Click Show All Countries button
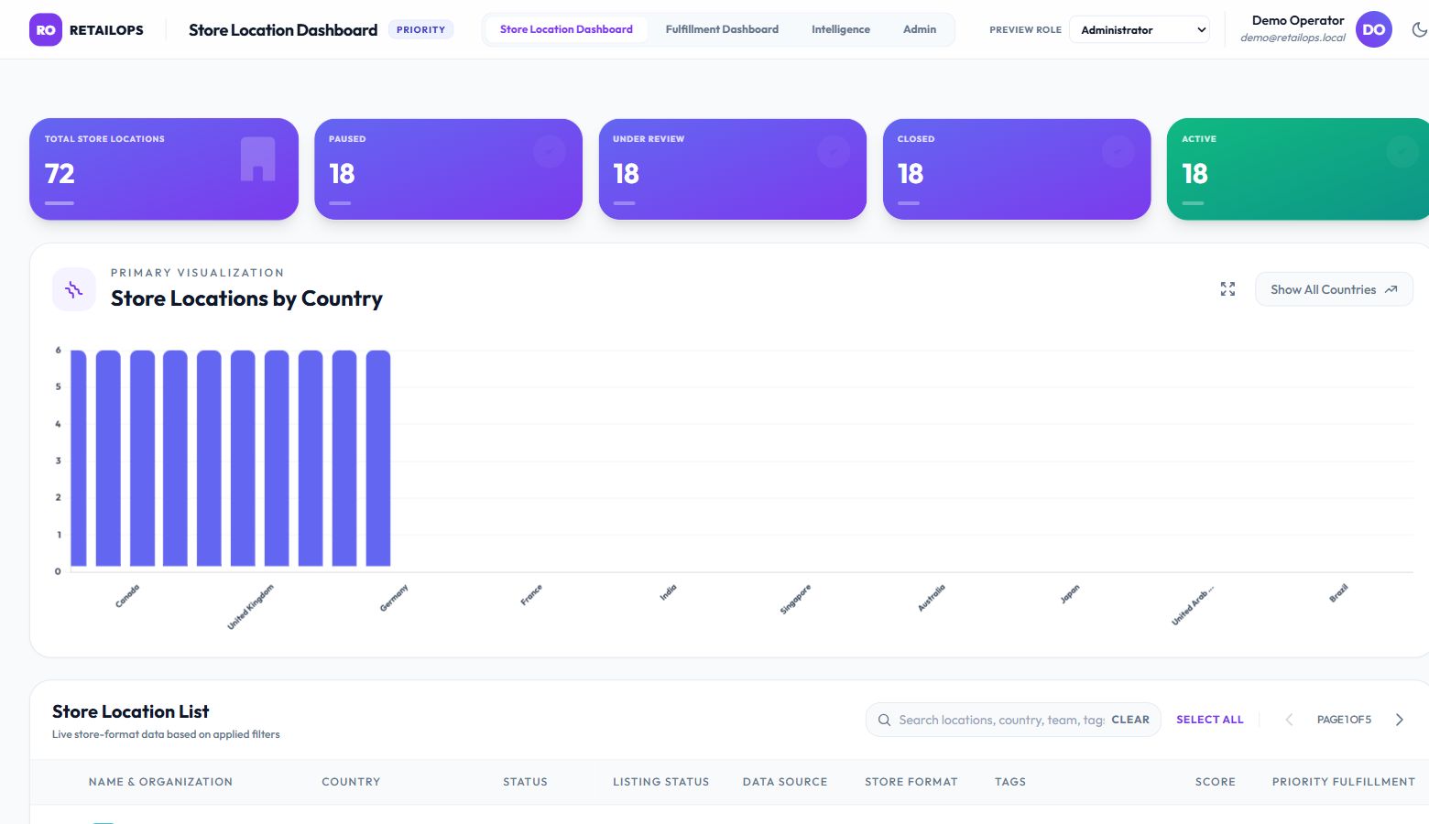 coord(1334,289)
